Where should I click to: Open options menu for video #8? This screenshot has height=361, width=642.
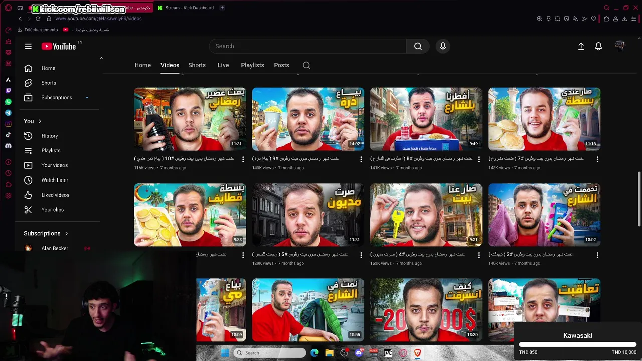(479, 159)
